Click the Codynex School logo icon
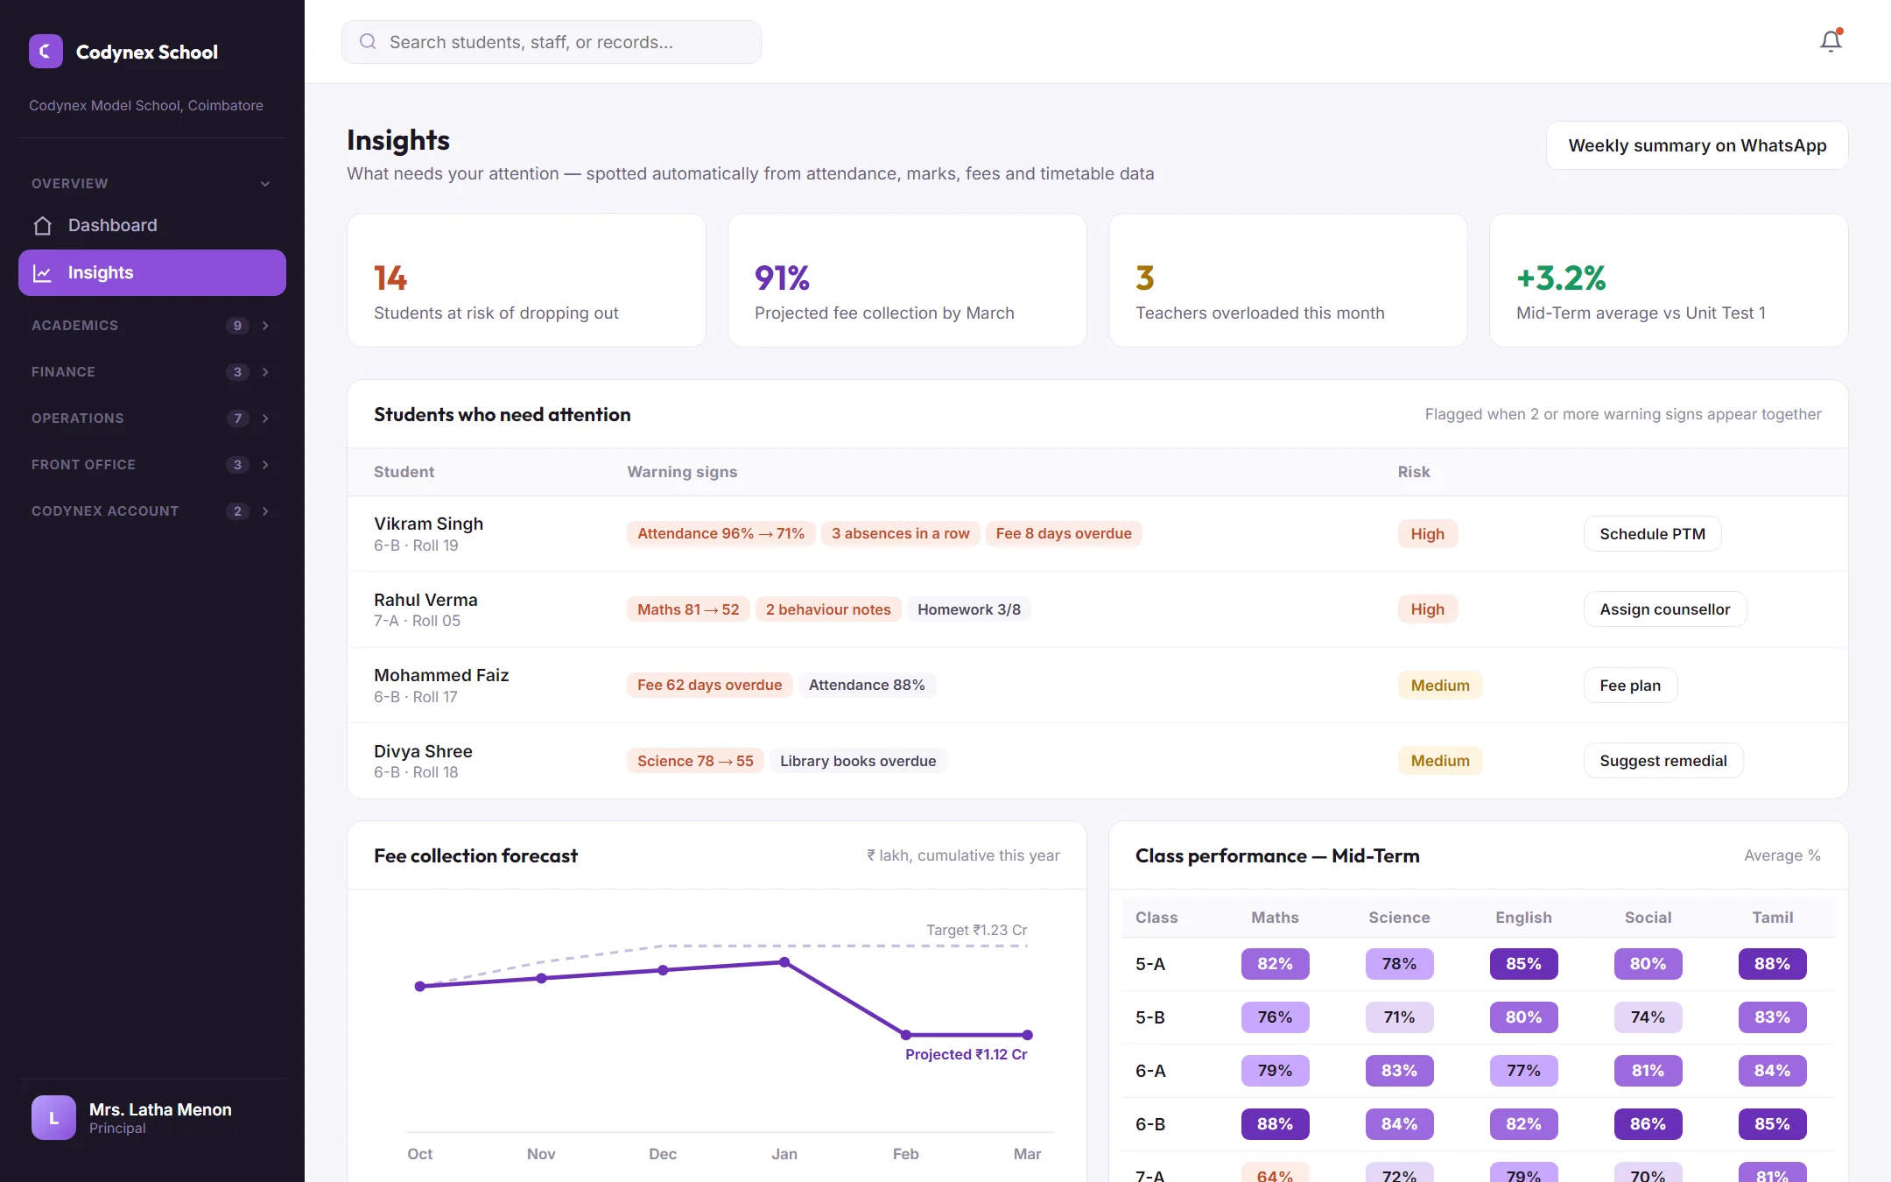Screen dimensions: 1891x1182 (x=46, y=52)
